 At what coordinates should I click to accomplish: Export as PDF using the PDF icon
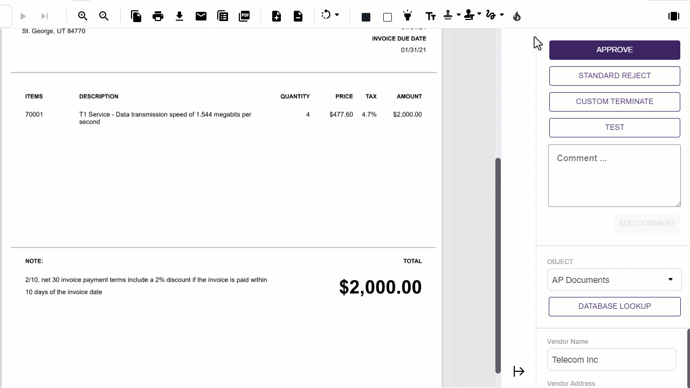pos(244,16)
